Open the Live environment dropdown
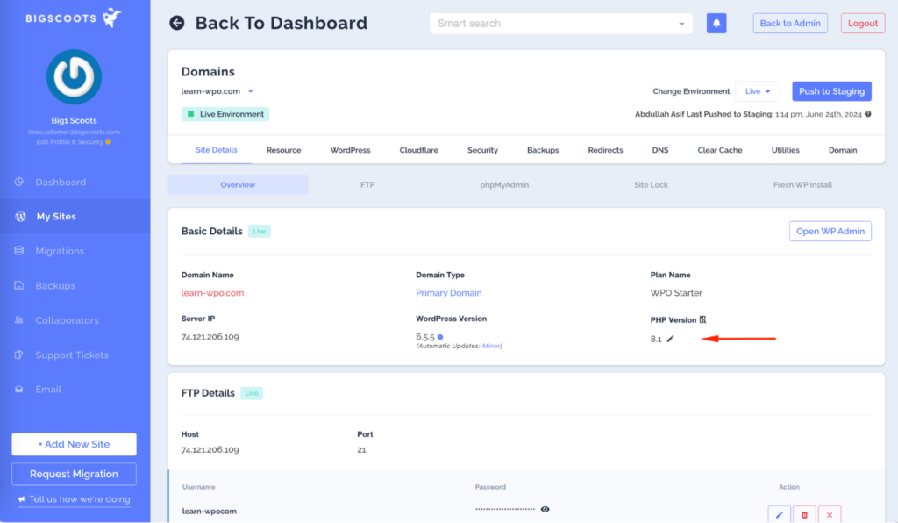The height and width of the screenshot is (523, 898). click(757, 91)
